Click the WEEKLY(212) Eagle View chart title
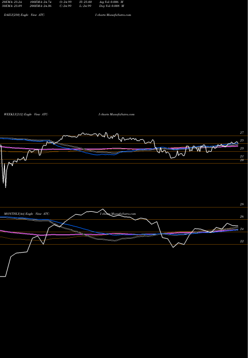 [26, 114]
